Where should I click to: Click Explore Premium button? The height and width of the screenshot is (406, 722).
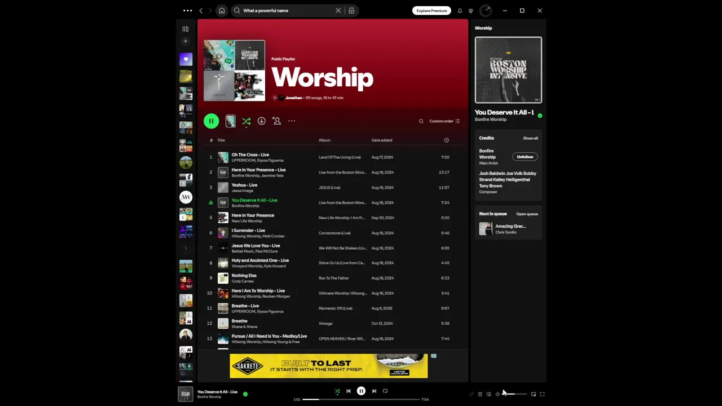tap(432, 11)
